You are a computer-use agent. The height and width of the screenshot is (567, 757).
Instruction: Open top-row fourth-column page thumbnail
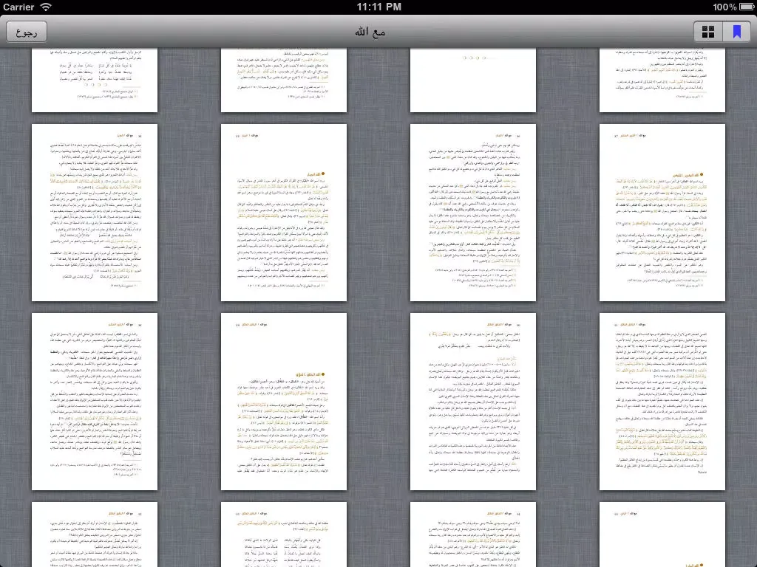coord(662,80)
